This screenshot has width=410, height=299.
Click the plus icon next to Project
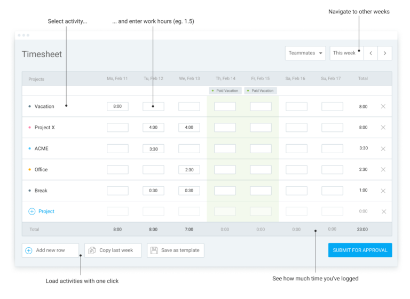point(31,211)
